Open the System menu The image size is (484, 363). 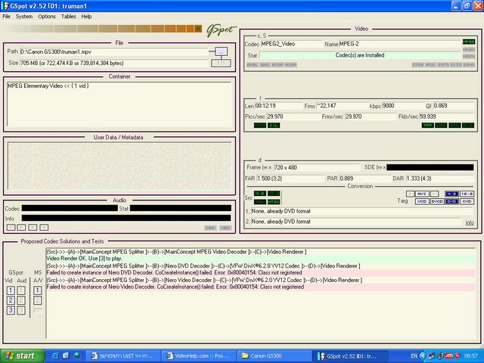point(24,17)
